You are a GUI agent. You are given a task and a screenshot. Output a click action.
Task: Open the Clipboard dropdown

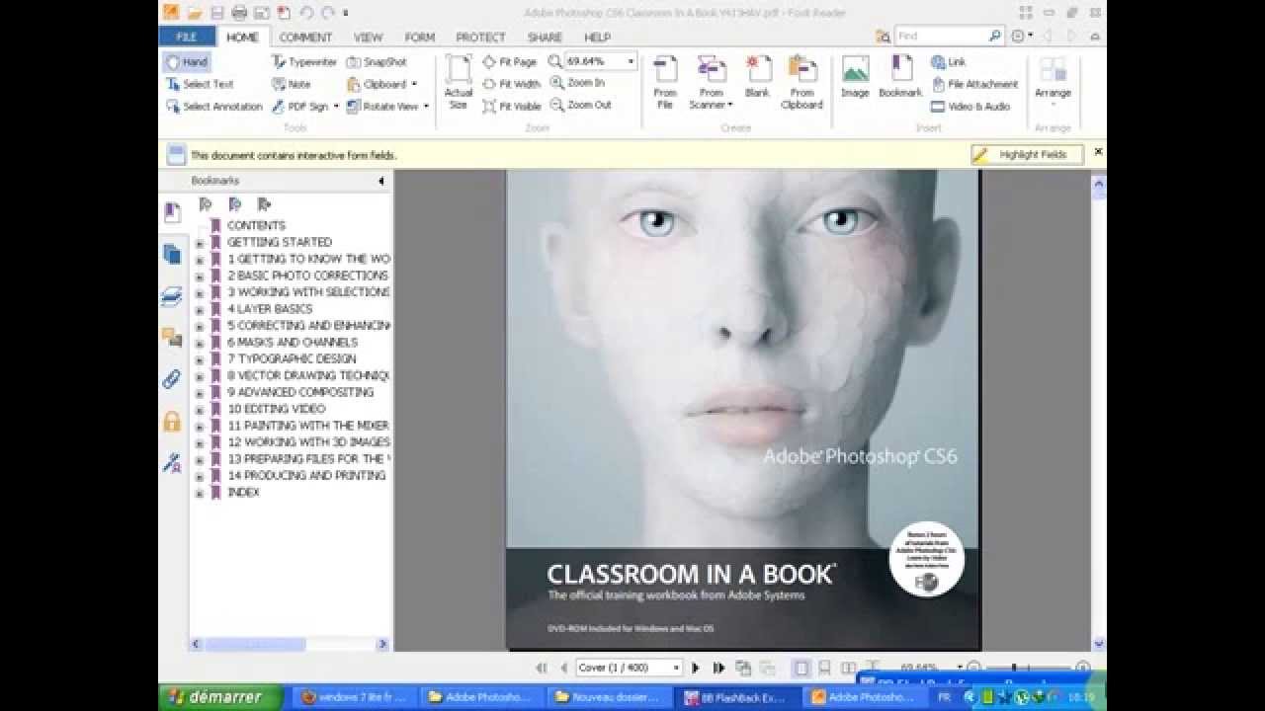click(x=413, y=84)
